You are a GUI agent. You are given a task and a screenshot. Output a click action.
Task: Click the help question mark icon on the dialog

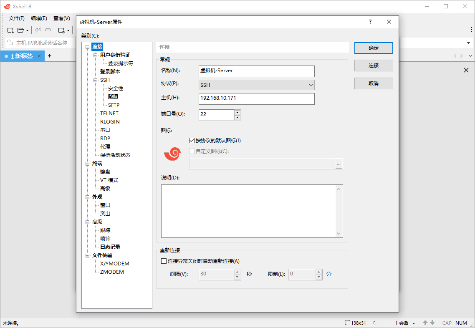pos(370,22)
